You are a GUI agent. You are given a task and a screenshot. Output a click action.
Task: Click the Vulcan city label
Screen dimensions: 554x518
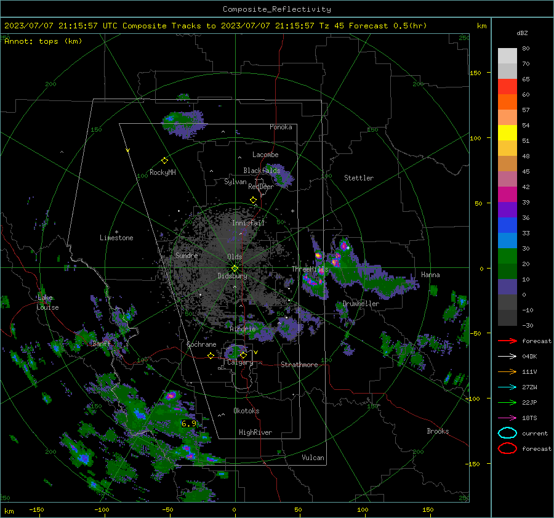click(x=313, y=458)
